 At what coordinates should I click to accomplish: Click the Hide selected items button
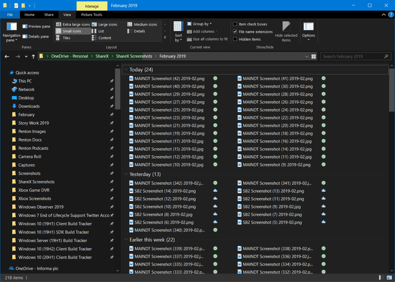pos(286,31)
